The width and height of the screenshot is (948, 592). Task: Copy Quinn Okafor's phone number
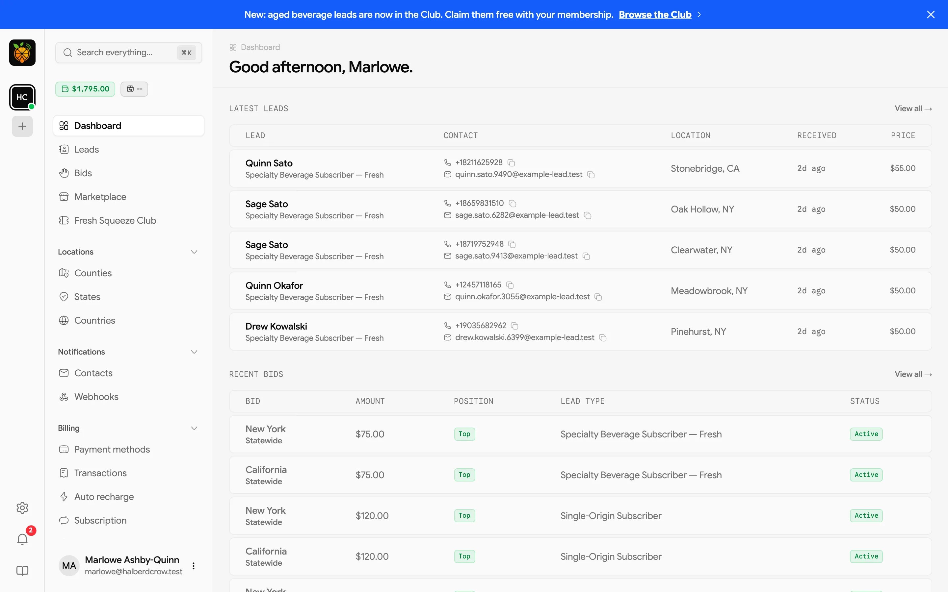pyautogui.click(x=510, y=284)
